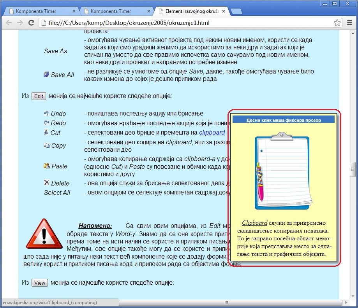Image resolution: width=358 pixels, height=308 pixels.
Task: Click the 'Delete' label
Action: [60, 183]
